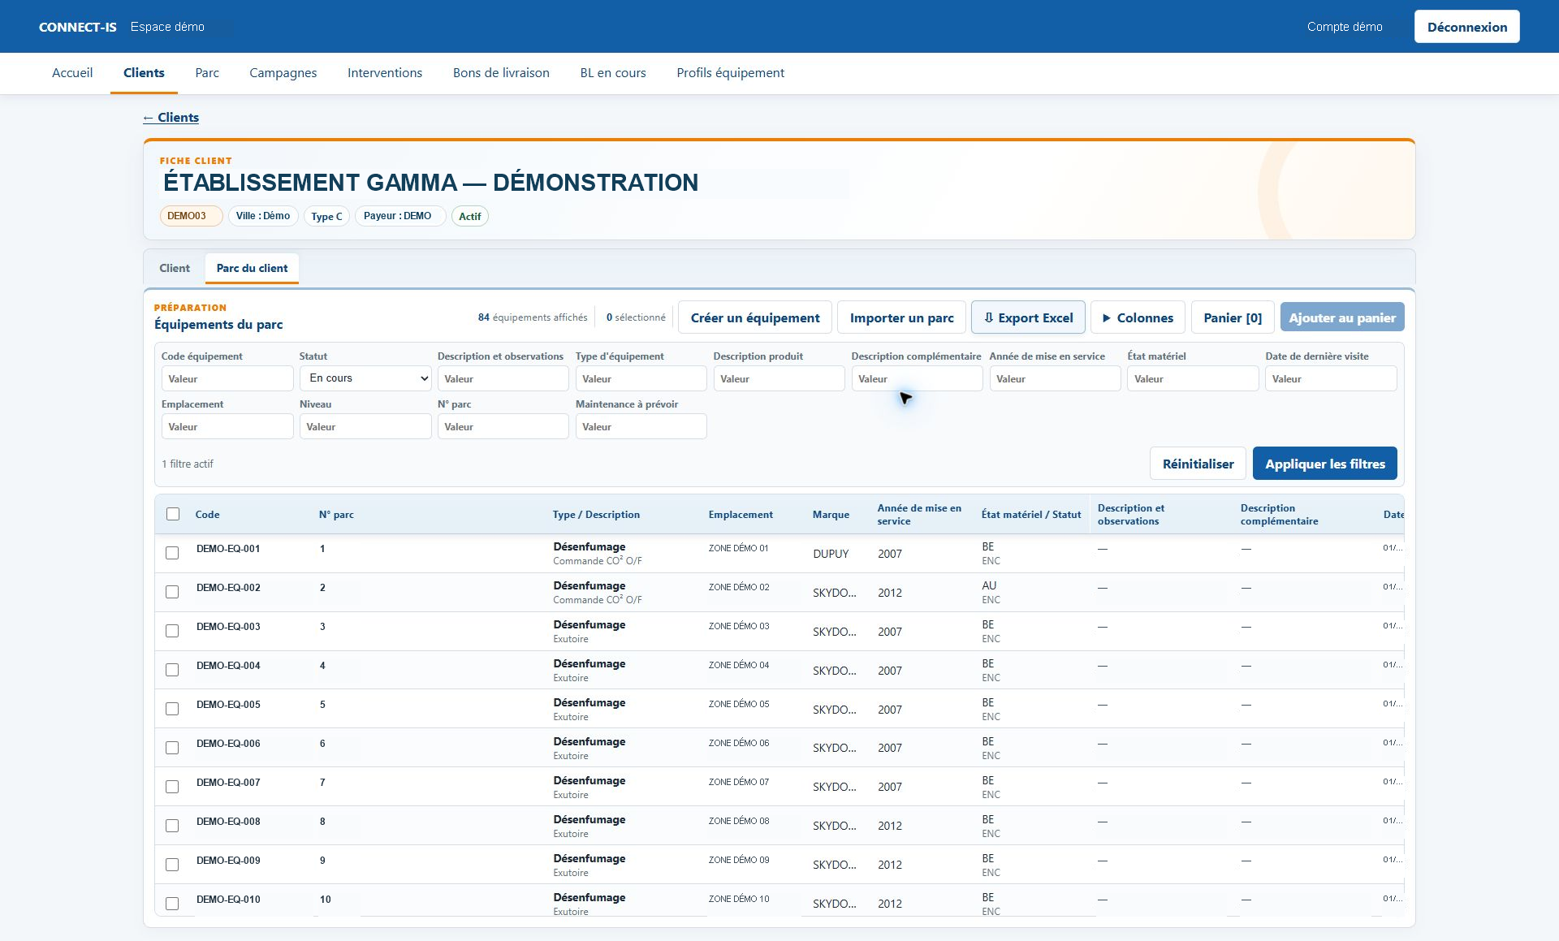This screenshot has height=941, width=1559.
Task: Click Créer un équipement
Action: 755,317
